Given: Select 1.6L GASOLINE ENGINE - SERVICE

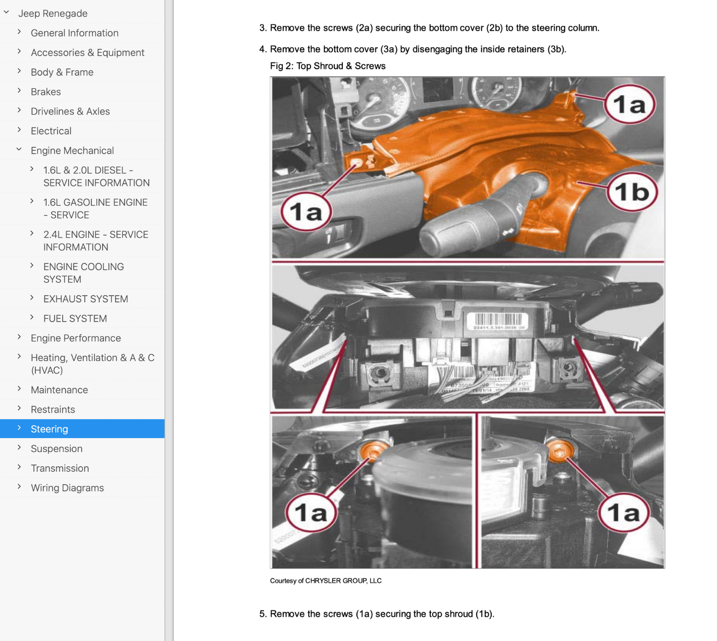Looking at the screenshot, I should [x=95, y=208].
